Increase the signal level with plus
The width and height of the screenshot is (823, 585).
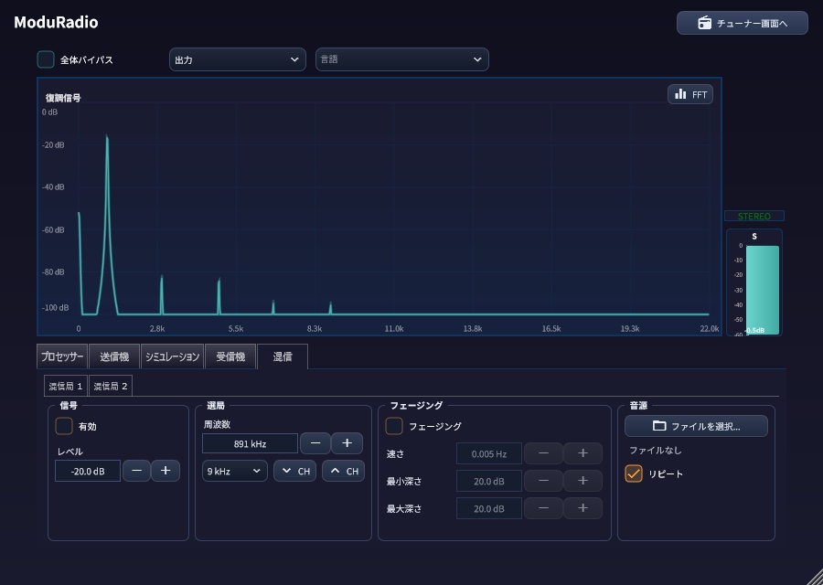click(166, 471)
